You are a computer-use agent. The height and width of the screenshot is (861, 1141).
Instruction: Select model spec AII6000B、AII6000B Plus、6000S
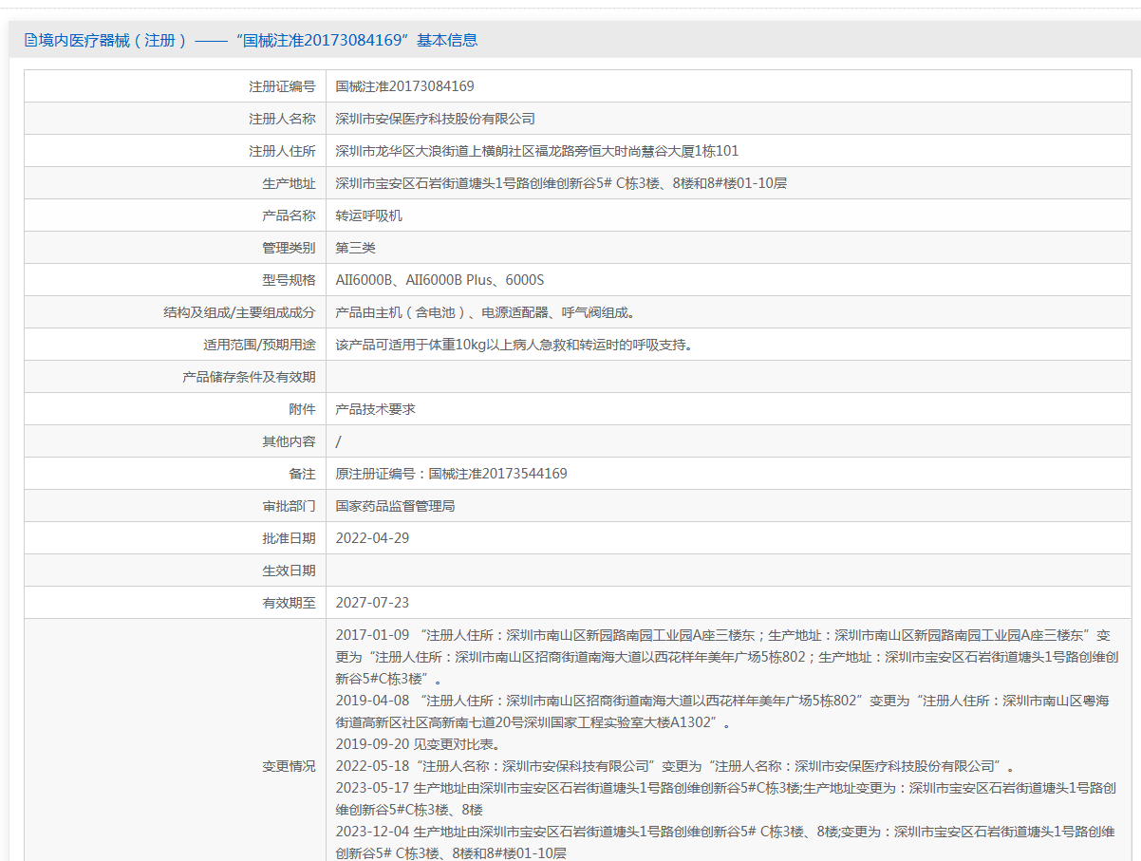440,280
